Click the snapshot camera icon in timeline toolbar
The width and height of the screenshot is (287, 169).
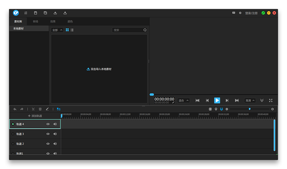coord(210,109)
